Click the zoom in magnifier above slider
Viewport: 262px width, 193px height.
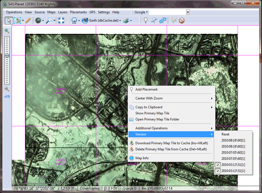[x=7, y=31]
